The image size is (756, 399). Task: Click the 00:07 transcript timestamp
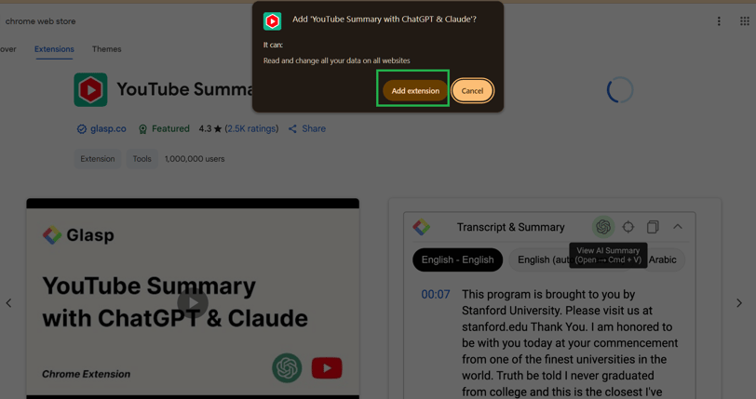(436, 295)
